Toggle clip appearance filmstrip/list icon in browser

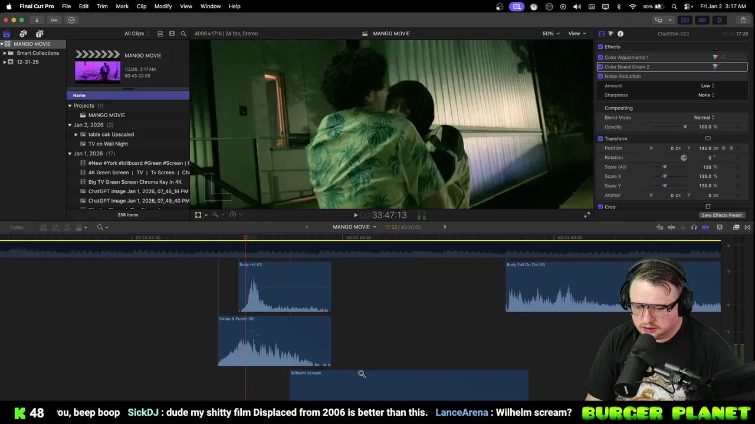[x=160, y=34]
